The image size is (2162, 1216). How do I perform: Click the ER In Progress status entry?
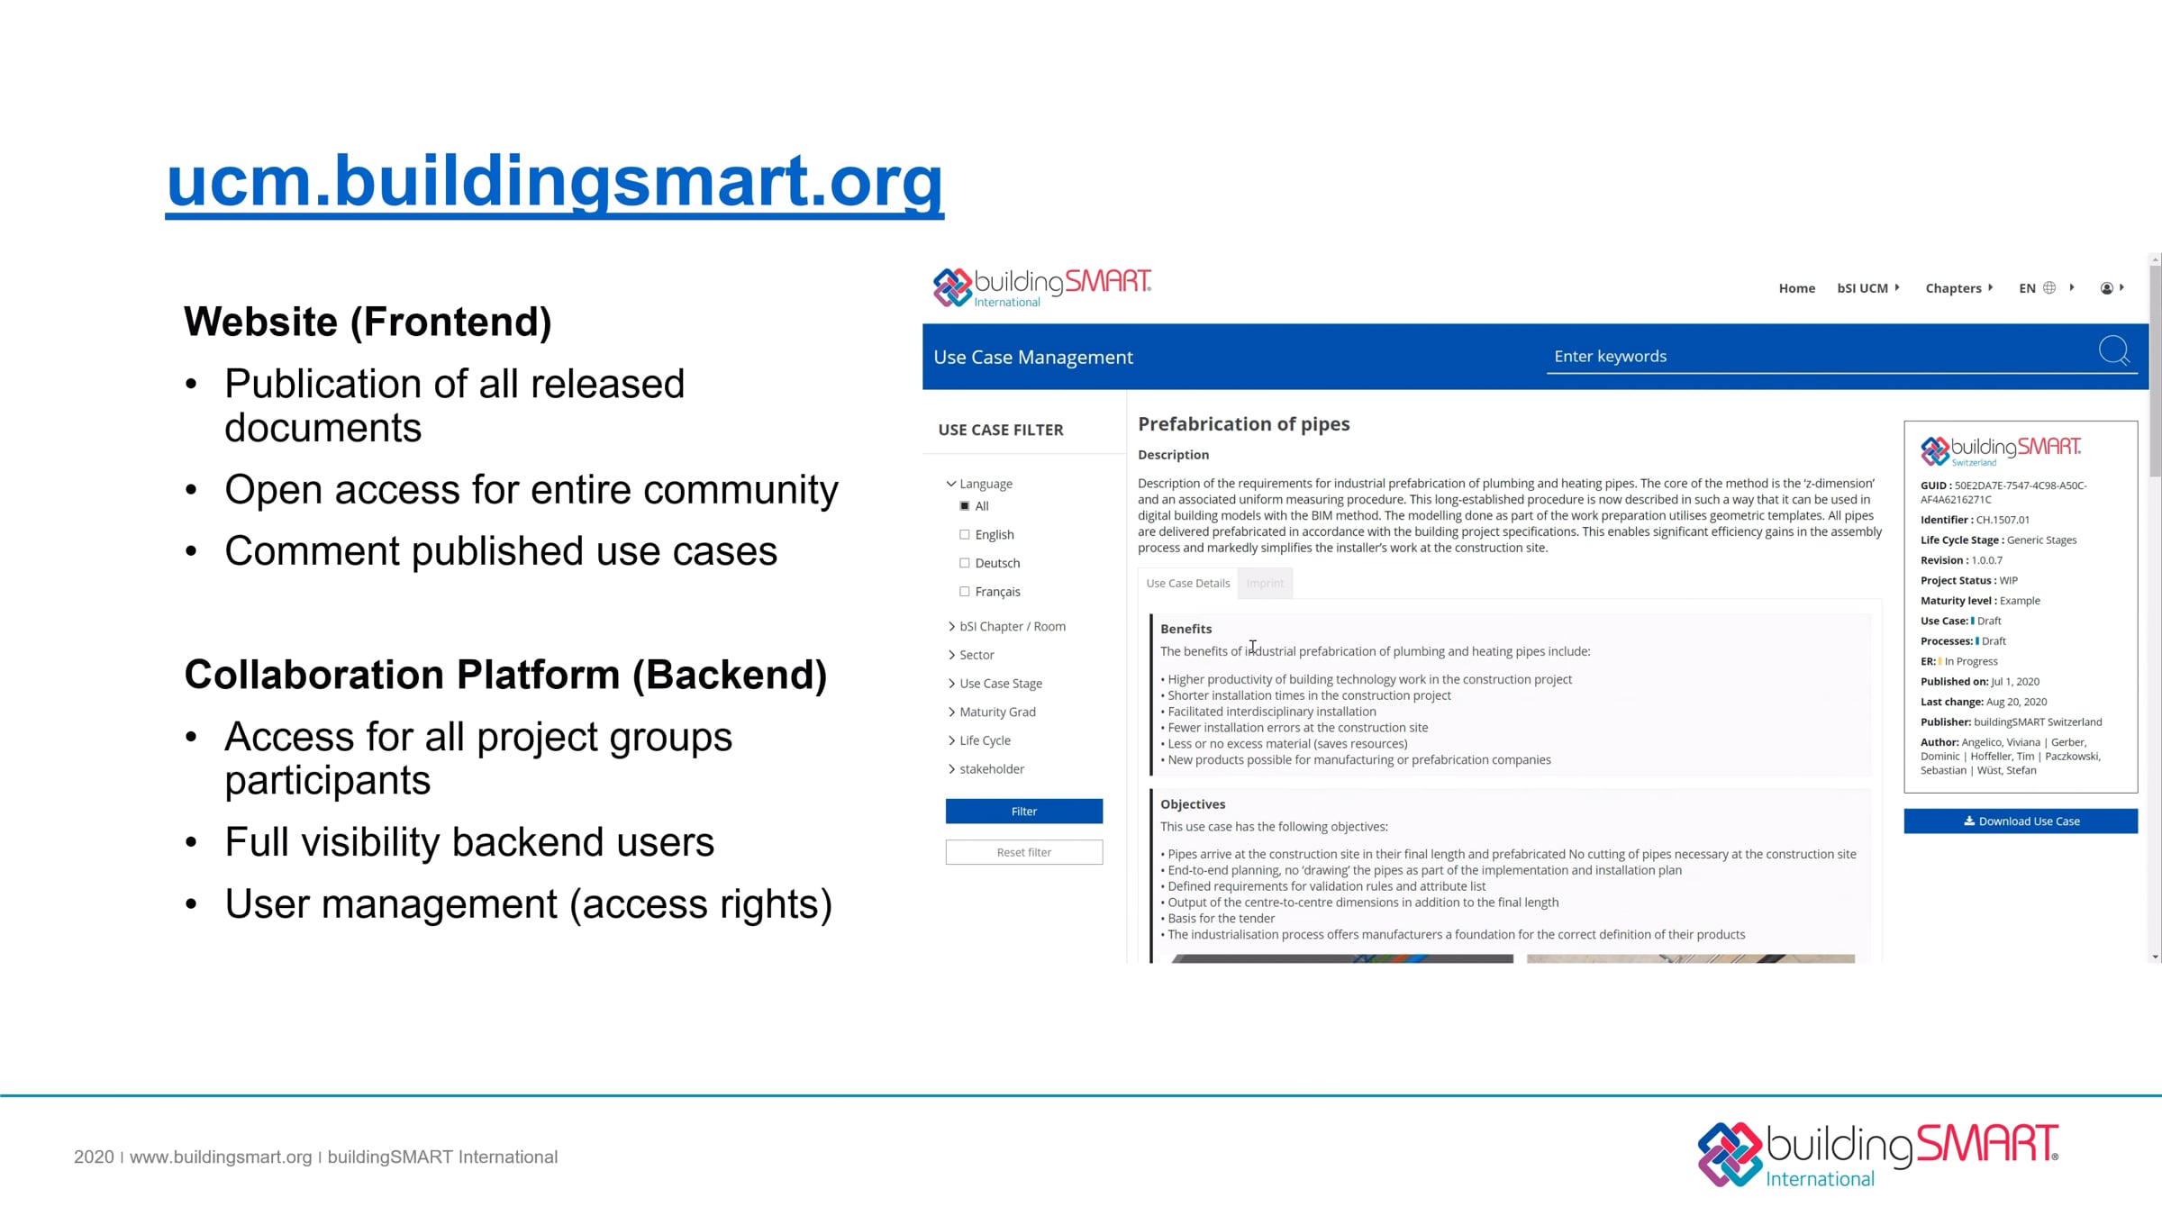tap(1958, 662)
